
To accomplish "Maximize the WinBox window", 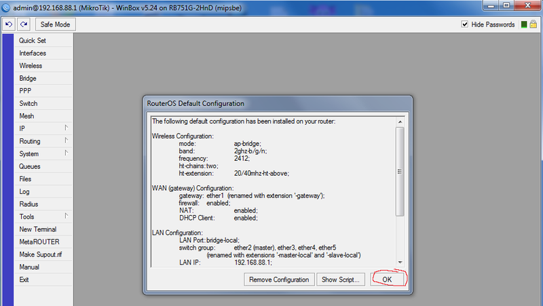I will (506, 5).
